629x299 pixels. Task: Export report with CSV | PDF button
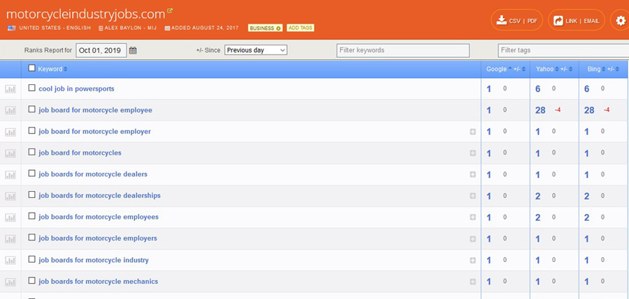coord(516,21)
